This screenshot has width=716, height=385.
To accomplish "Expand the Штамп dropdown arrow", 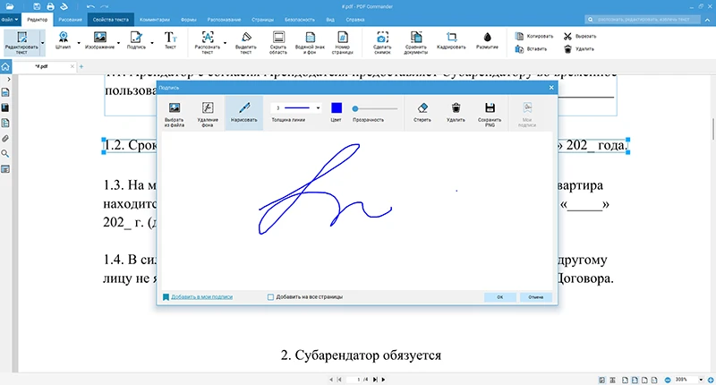I will coord(79,43).
